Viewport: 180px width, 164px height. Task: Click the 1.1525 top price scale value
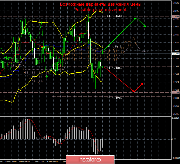coord(175,3)
